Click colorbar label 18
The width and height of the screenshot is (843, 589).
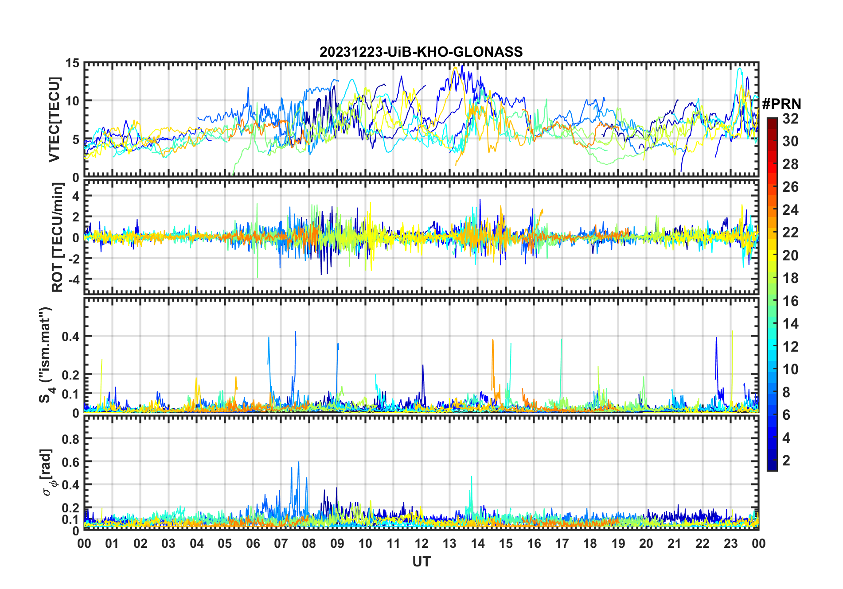click(x=791, y=278)
